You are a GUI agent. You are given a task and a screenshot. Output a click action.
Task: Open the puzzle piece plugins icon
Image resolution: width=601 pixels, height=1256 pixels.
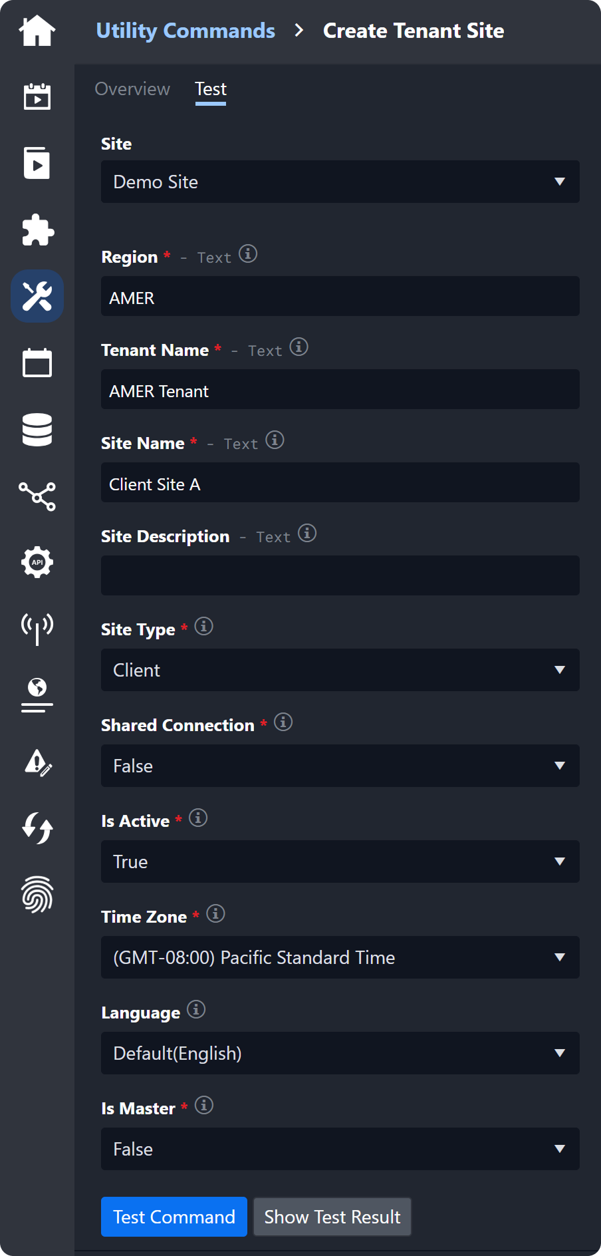coord(37,230)
